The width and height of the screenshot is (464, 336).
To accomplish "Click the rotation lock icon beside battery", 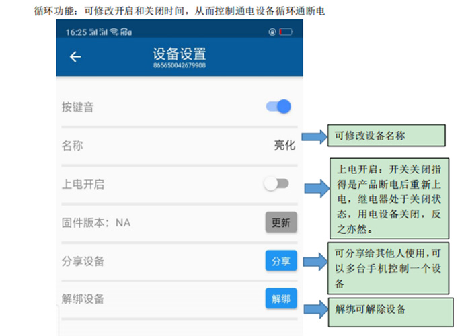I will click(272, 32).
